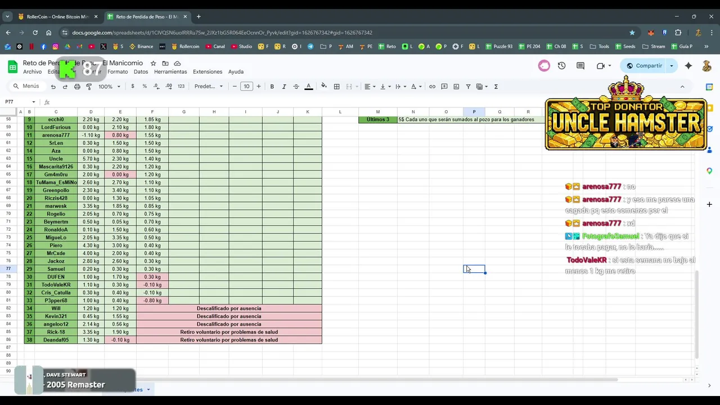The image size is (720, 405).
Task: Open the Datos menu
Action: pyautogui.click(x=141, y=72)
